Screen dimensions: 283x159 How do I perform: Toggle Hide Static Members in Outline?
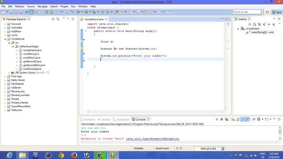pyautogui.click(x=264, y=24)
